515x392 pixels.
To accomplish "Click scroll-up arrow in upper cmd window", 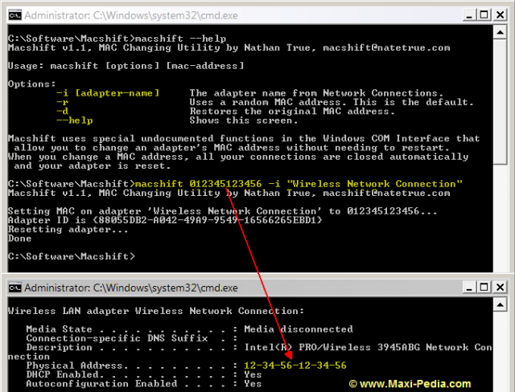I will pyautogui.click(x=500, y=32).
